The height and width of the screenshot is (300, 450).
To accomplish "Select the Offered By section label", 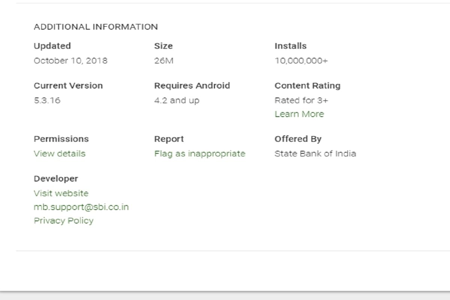I will pos(298,139).
